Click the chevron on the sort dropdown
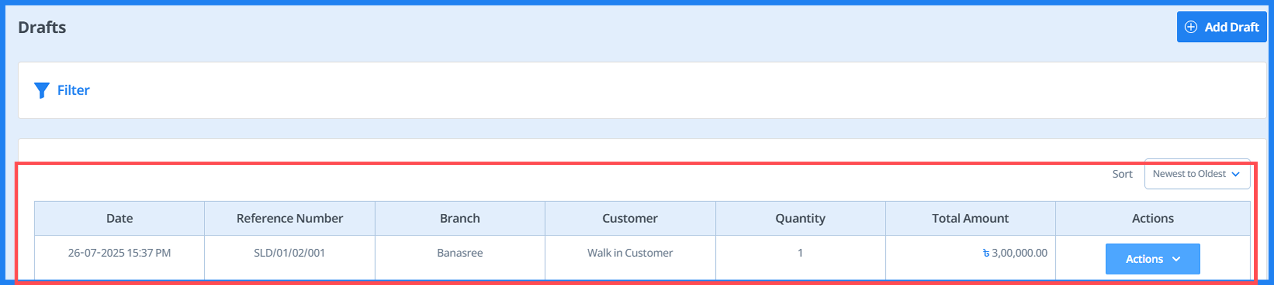Image resolution: width=1274 pixels, height=285 pixels. [1236, 173]
